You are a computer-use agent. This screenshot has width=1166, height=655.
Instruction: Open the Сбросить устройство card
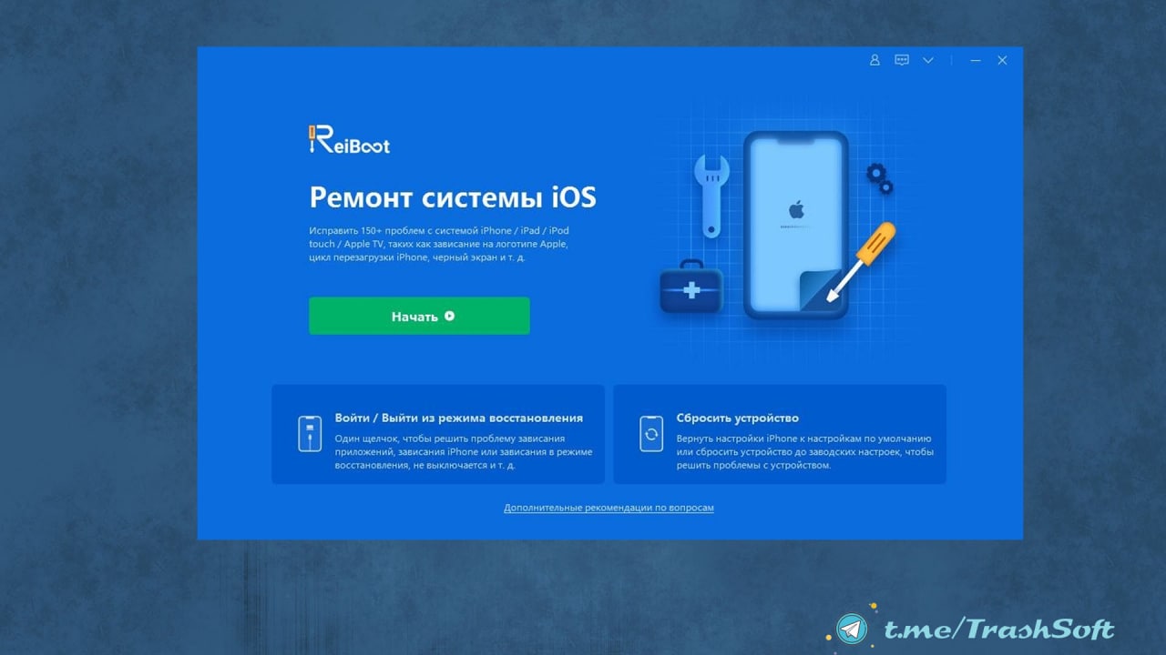click(780, 434)
